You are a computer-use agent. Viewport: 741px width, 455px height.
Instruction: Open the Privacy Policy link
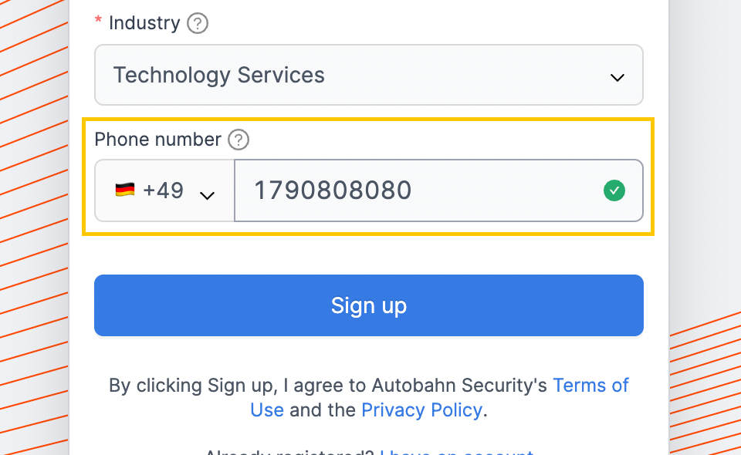pos(421,410)
